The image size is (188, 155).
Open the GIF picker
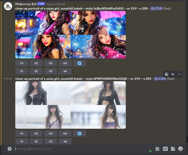pos(165,149)
